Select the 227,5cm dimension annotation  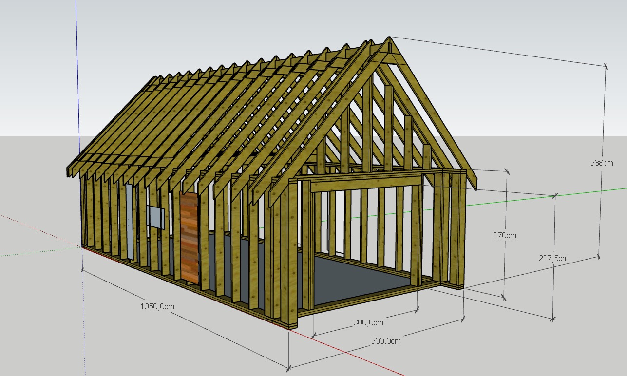tap(554, 258)
